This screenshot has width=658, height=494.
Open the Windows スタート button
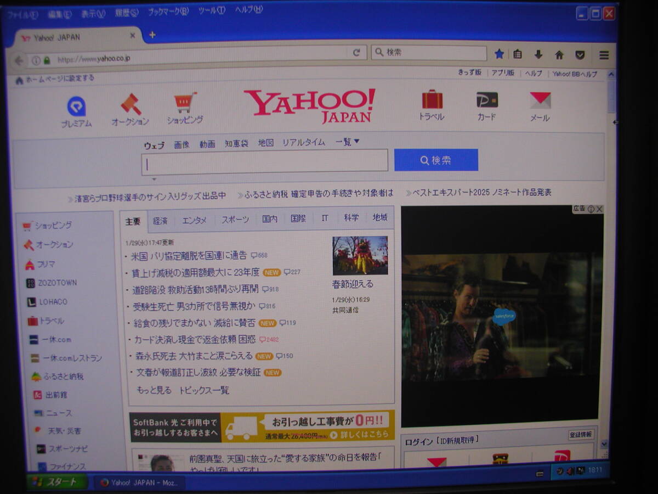pos(57,482)
